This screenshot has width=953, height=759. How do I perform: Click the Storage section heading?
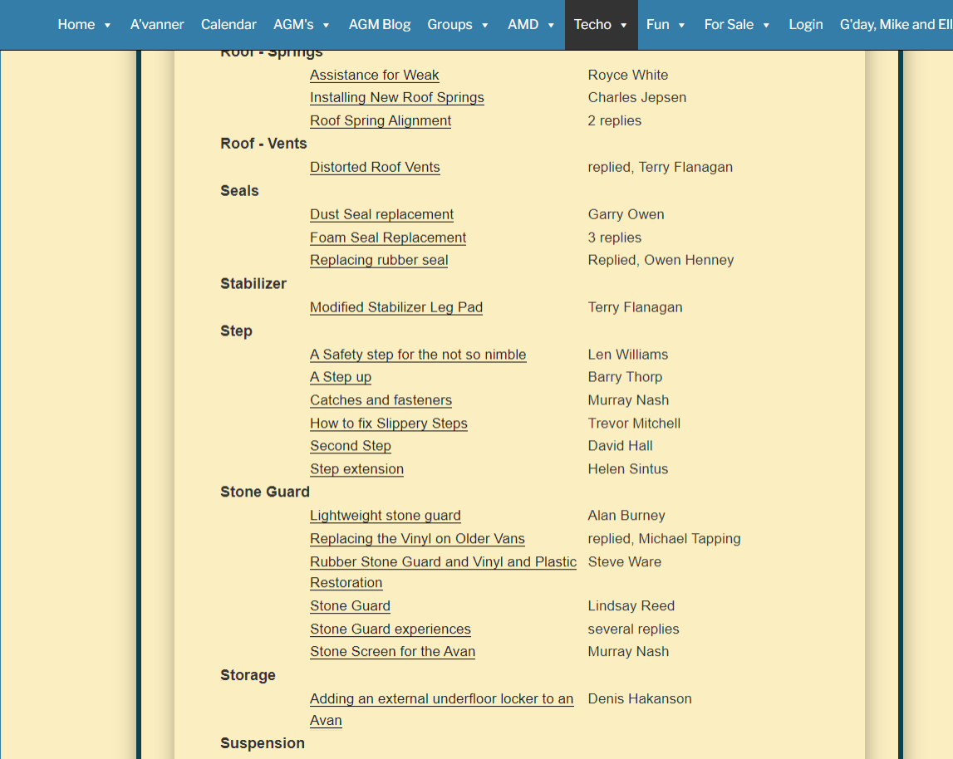click(248, 675)
